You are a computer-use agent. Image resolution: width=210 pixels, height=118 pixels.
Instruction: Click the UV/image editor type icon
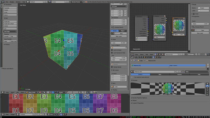point(3,114)
